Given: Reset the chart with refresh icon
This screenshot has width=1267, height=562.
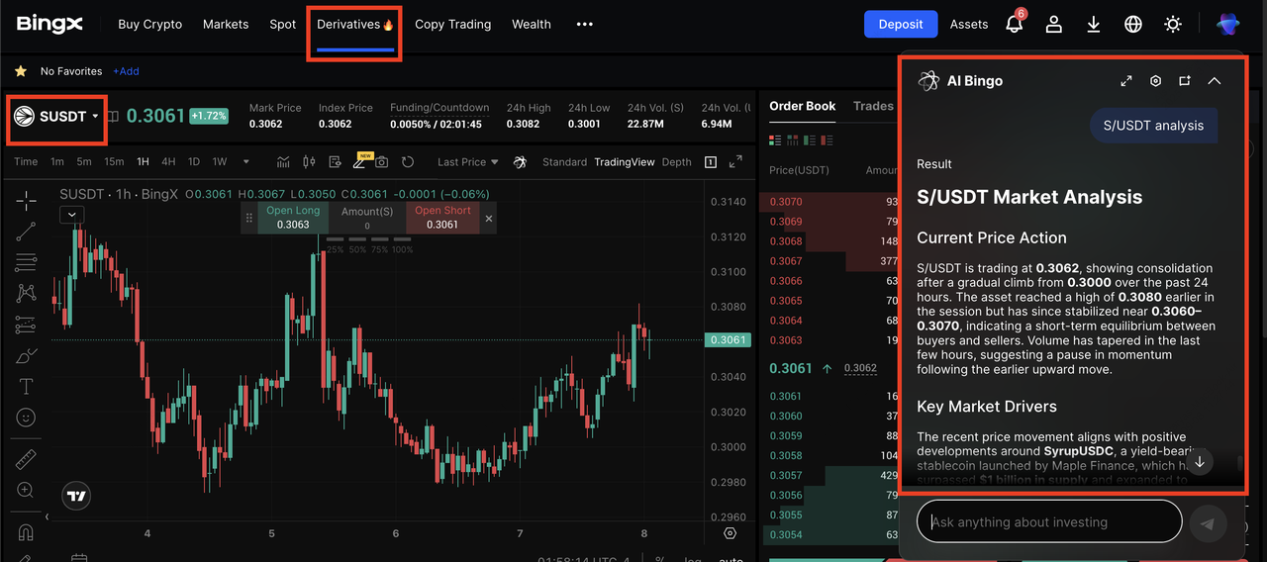Looking at the screenshot, I should click(x=406, y=162).
